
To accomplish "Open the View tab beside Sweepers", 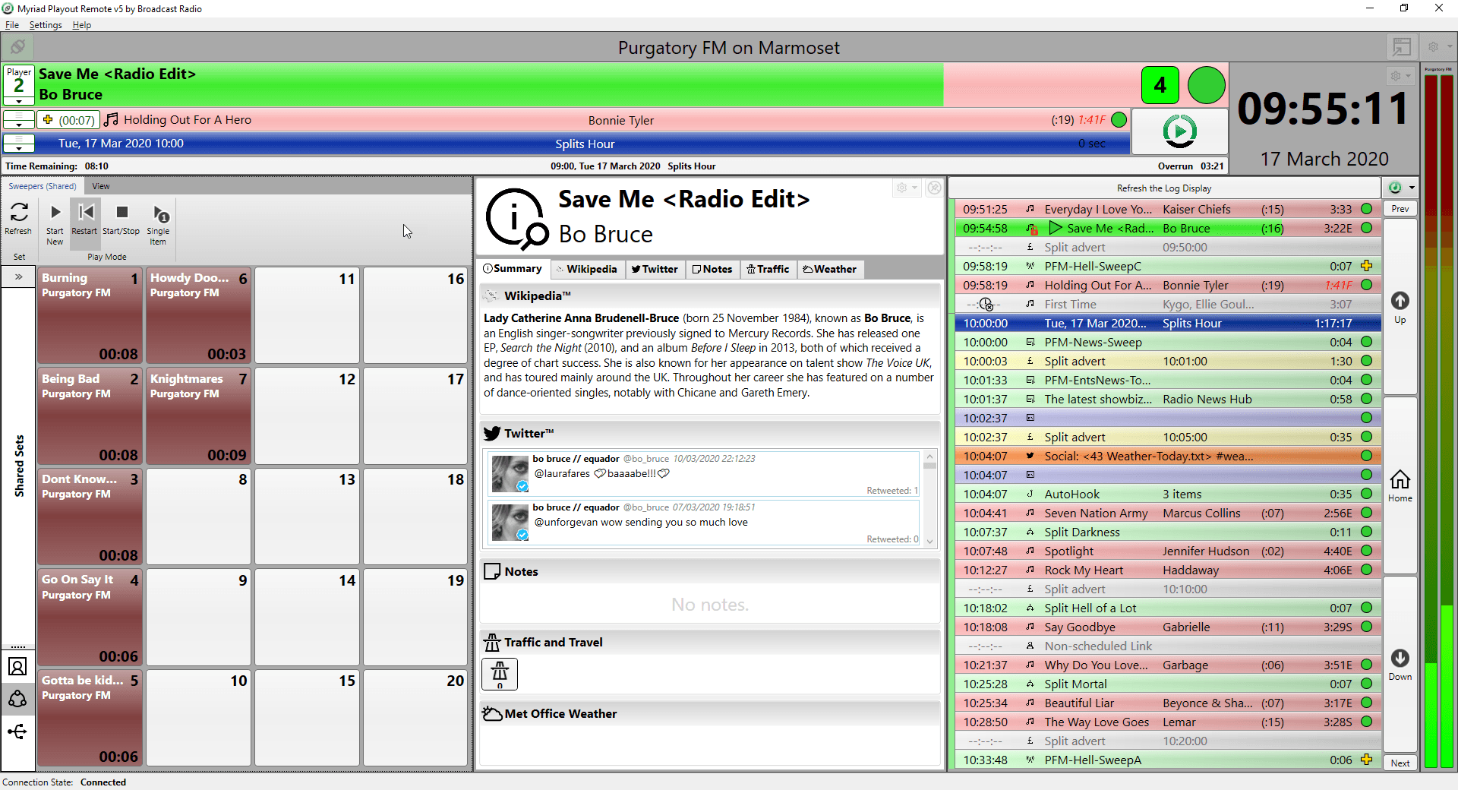I will pyautogui.click(x=101, y=186).
